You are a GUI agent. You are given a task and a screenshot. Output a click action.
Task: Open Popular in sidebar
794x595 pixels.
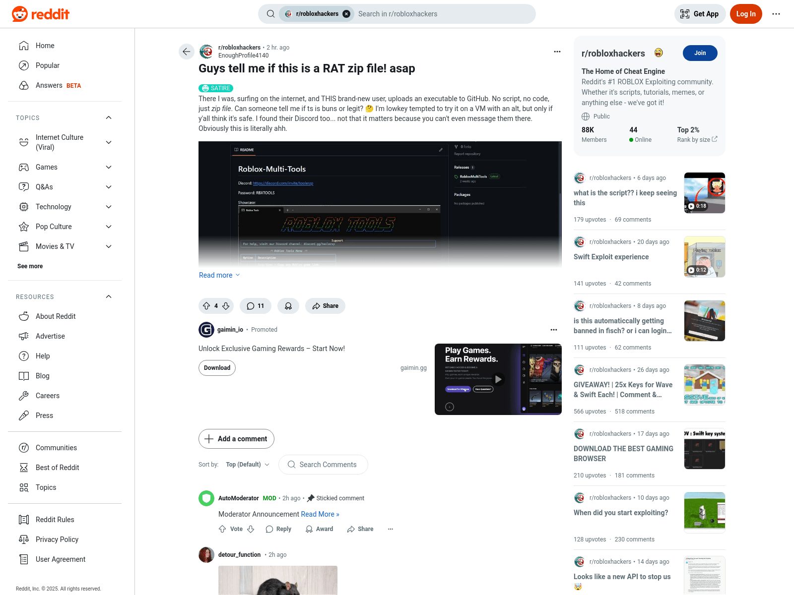(x=65, y=65)
